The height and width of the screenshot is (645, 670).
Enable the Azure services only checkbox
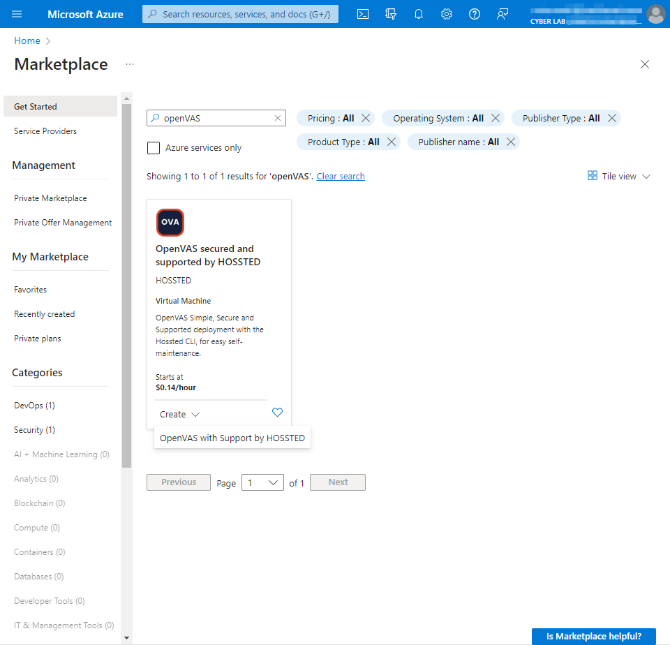[x=154, y=148]
